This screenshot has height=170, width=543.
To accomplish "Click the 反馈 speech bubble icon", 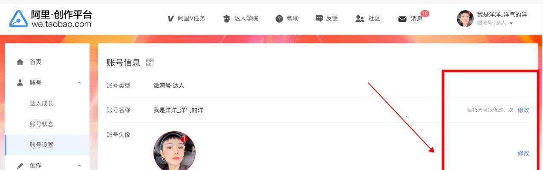I will (319, 19).
